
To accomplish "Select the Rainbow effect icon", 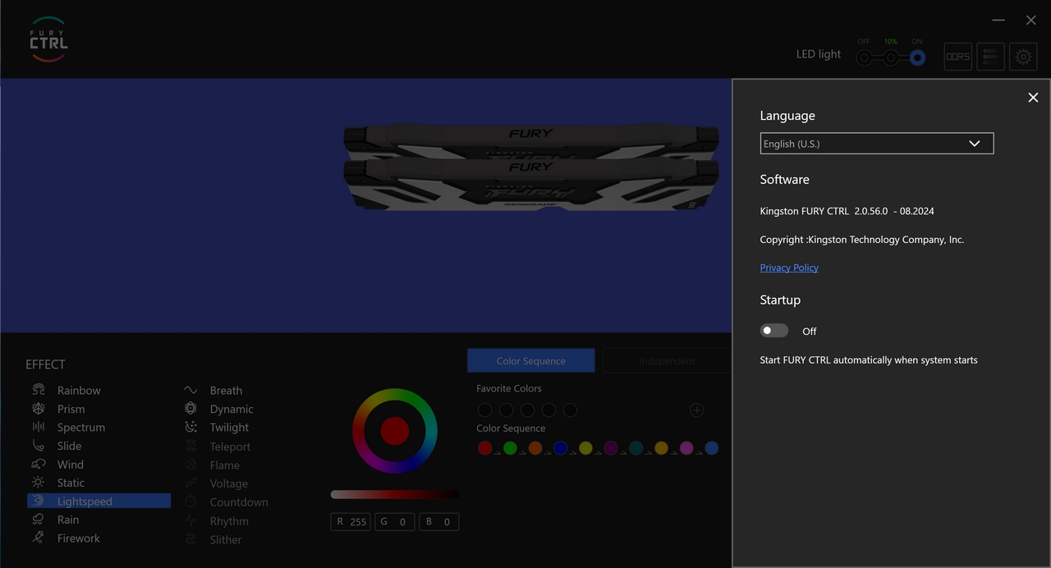I will 39,390.
